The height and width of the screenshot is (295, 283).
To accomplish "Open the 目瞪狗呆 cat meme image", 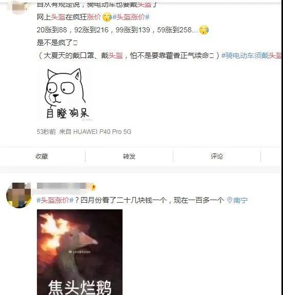I will coord(65,93).
